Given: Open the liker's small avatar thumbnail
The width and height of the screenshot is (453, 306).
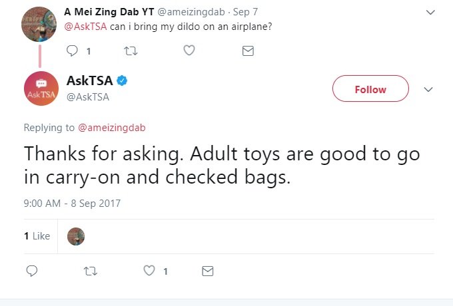Looking at the screenshot, I should pyautogui.click(x=76, y=236).
